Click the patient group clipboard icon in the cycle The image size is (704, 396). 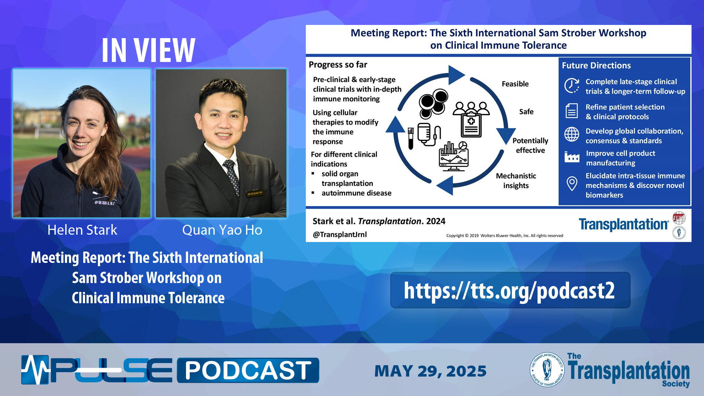[471, 120]
